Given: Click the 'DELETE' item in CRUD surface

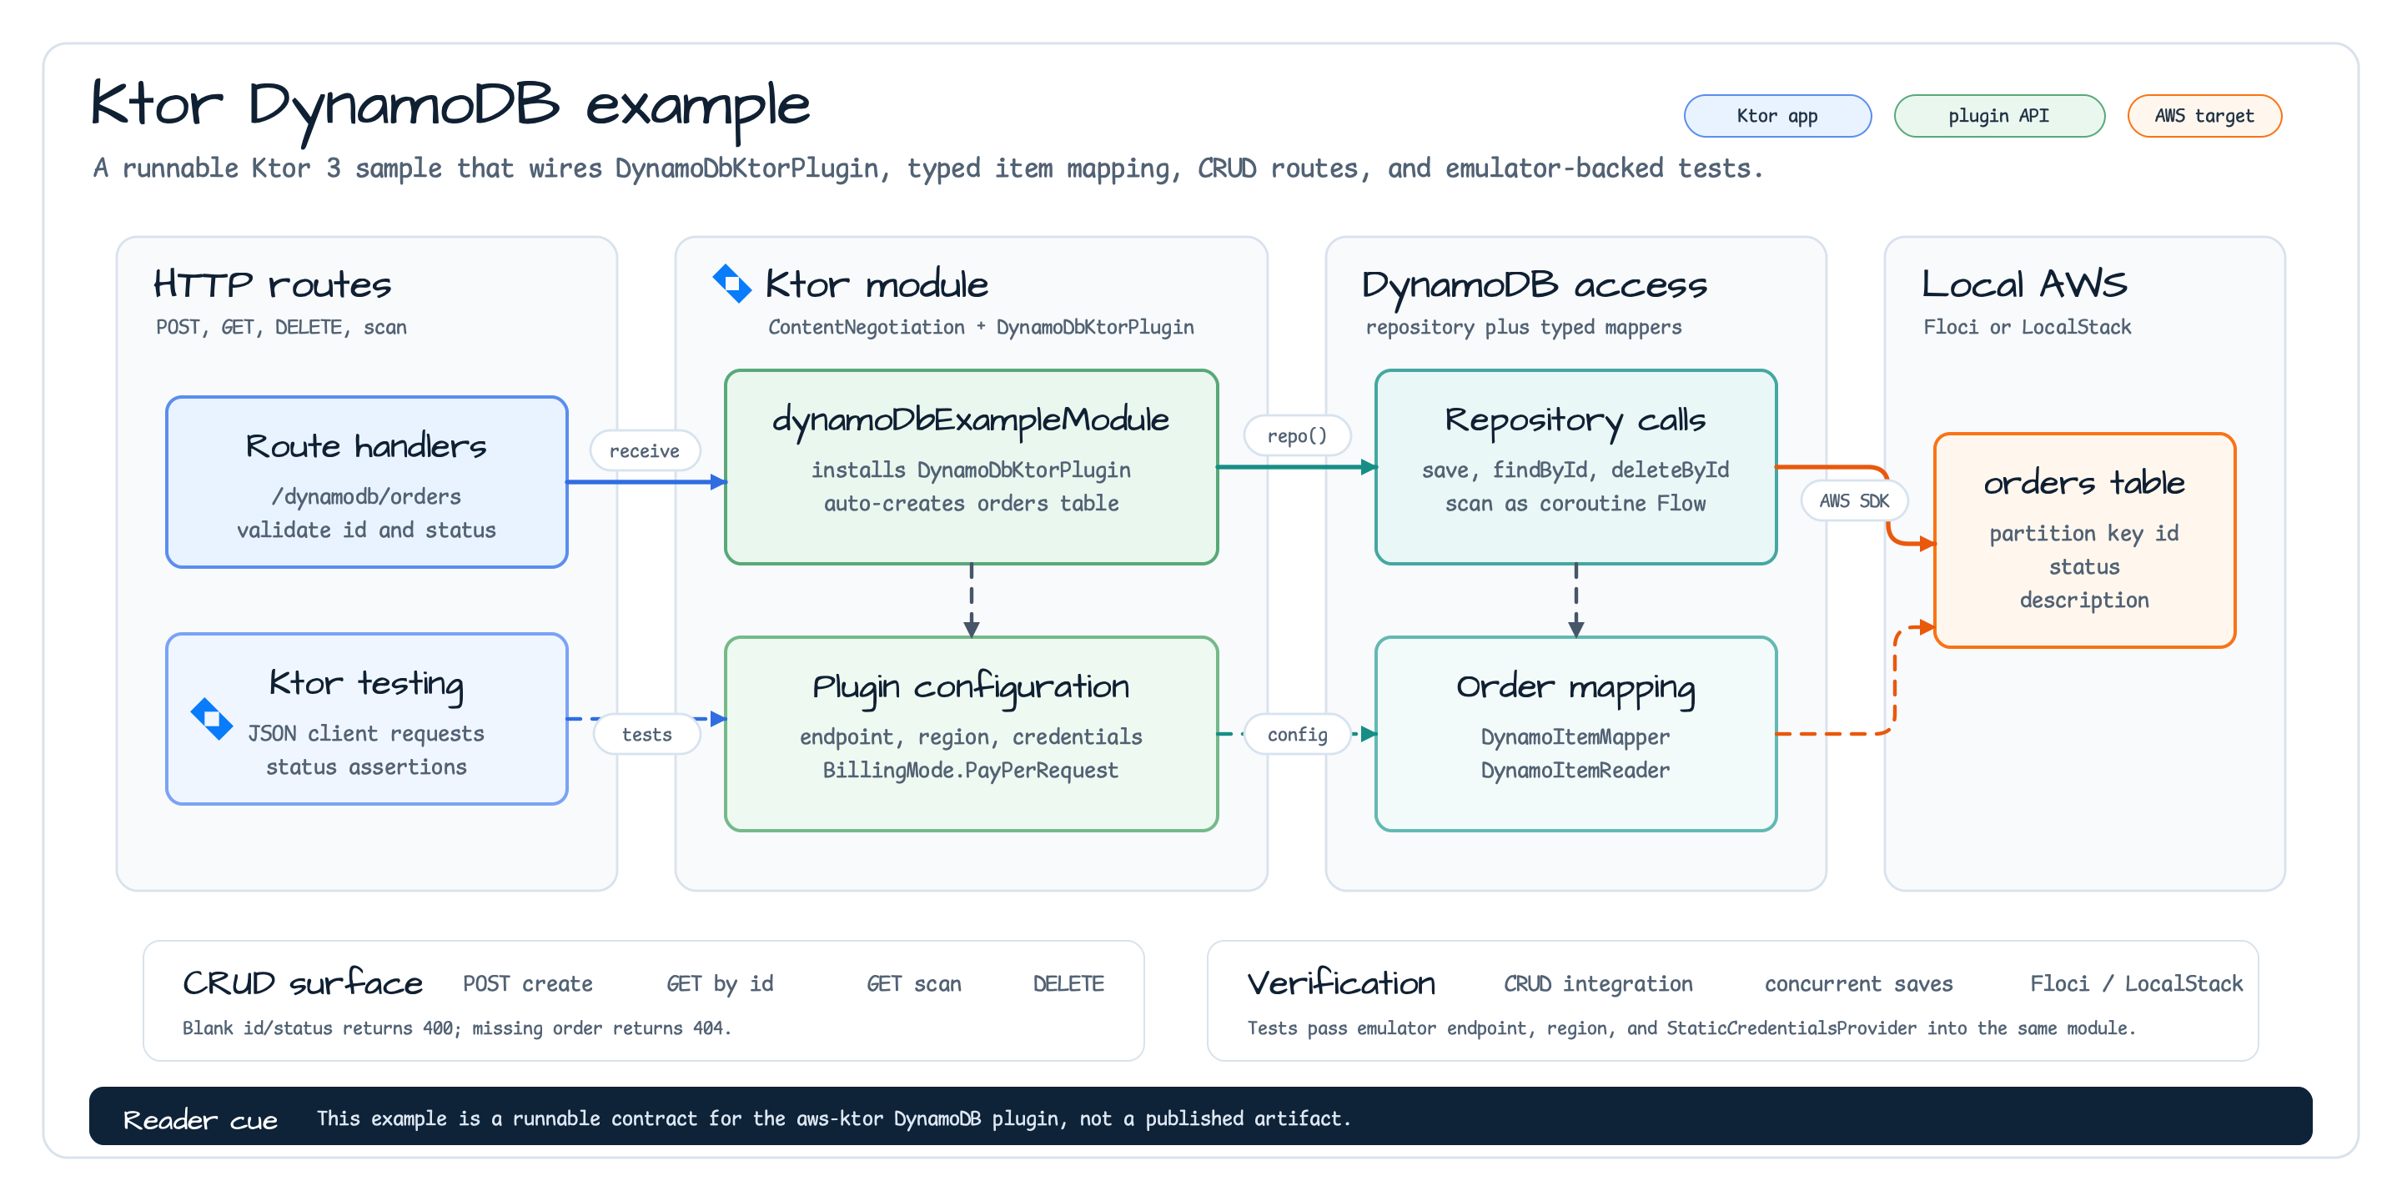Looking at the screenshot, I should 1068,984.
